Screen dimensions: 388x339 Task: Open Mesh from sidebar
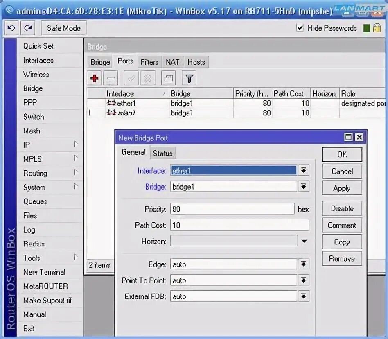32,131
